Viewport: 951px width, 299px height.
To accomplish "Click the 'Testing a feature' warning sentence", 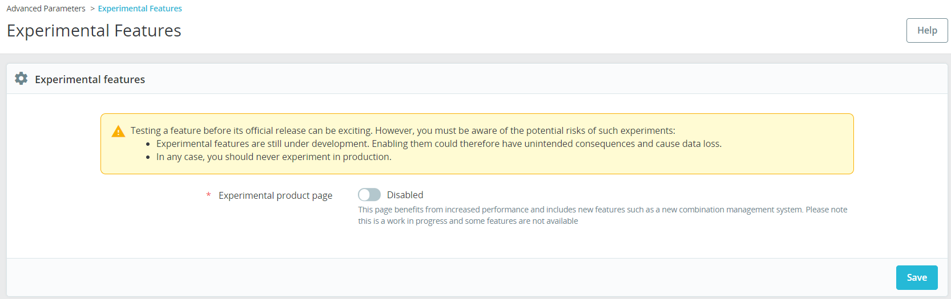I will [x=402, y=130].
